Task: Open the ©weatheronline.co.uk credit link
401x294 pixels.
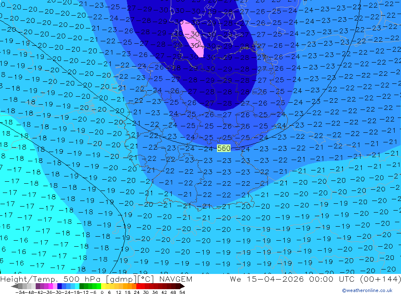Action: [367, 290]
